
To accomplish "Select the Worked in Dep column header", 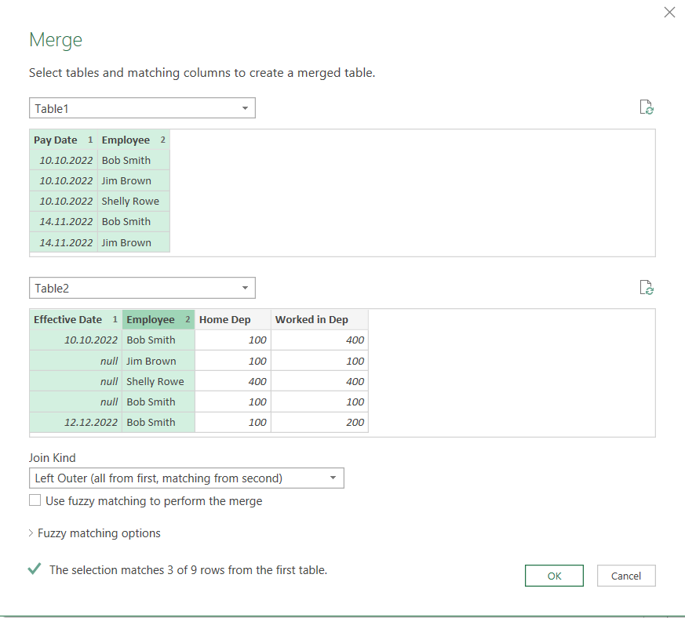I will click(312, 319).
